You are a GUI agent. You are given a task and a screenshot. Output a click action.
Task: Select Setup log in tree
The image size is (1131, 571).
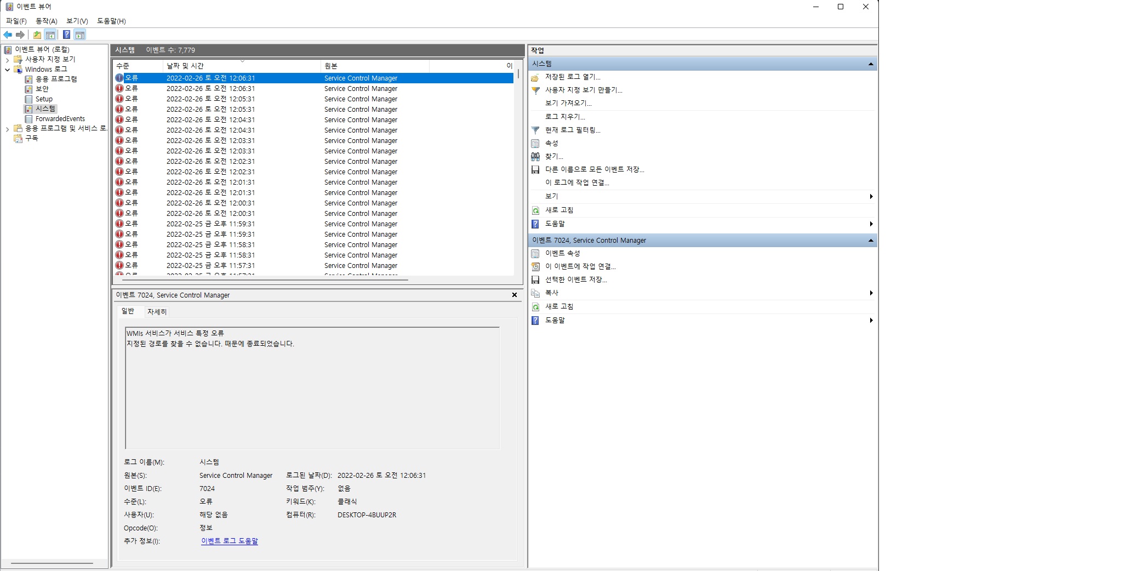pyautogui.click(x=44, y=99)
